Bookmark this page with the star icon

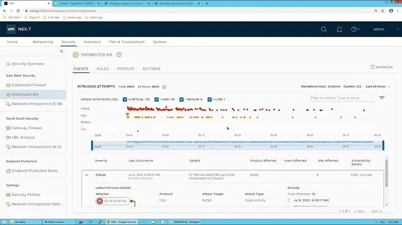pyautogui.click(x=383, y=11)
